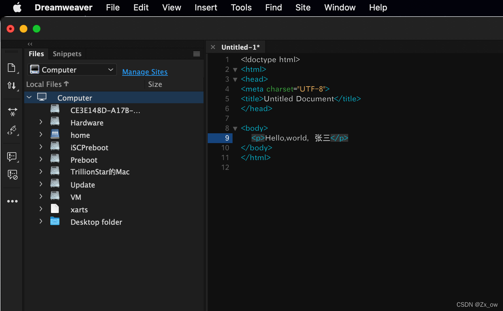
Task: Sort by Local Files column header
Action: click(47, 84)
